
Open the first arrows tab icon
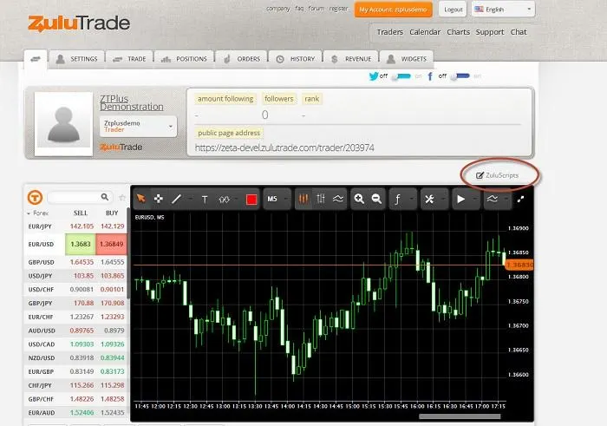[36, 59]
